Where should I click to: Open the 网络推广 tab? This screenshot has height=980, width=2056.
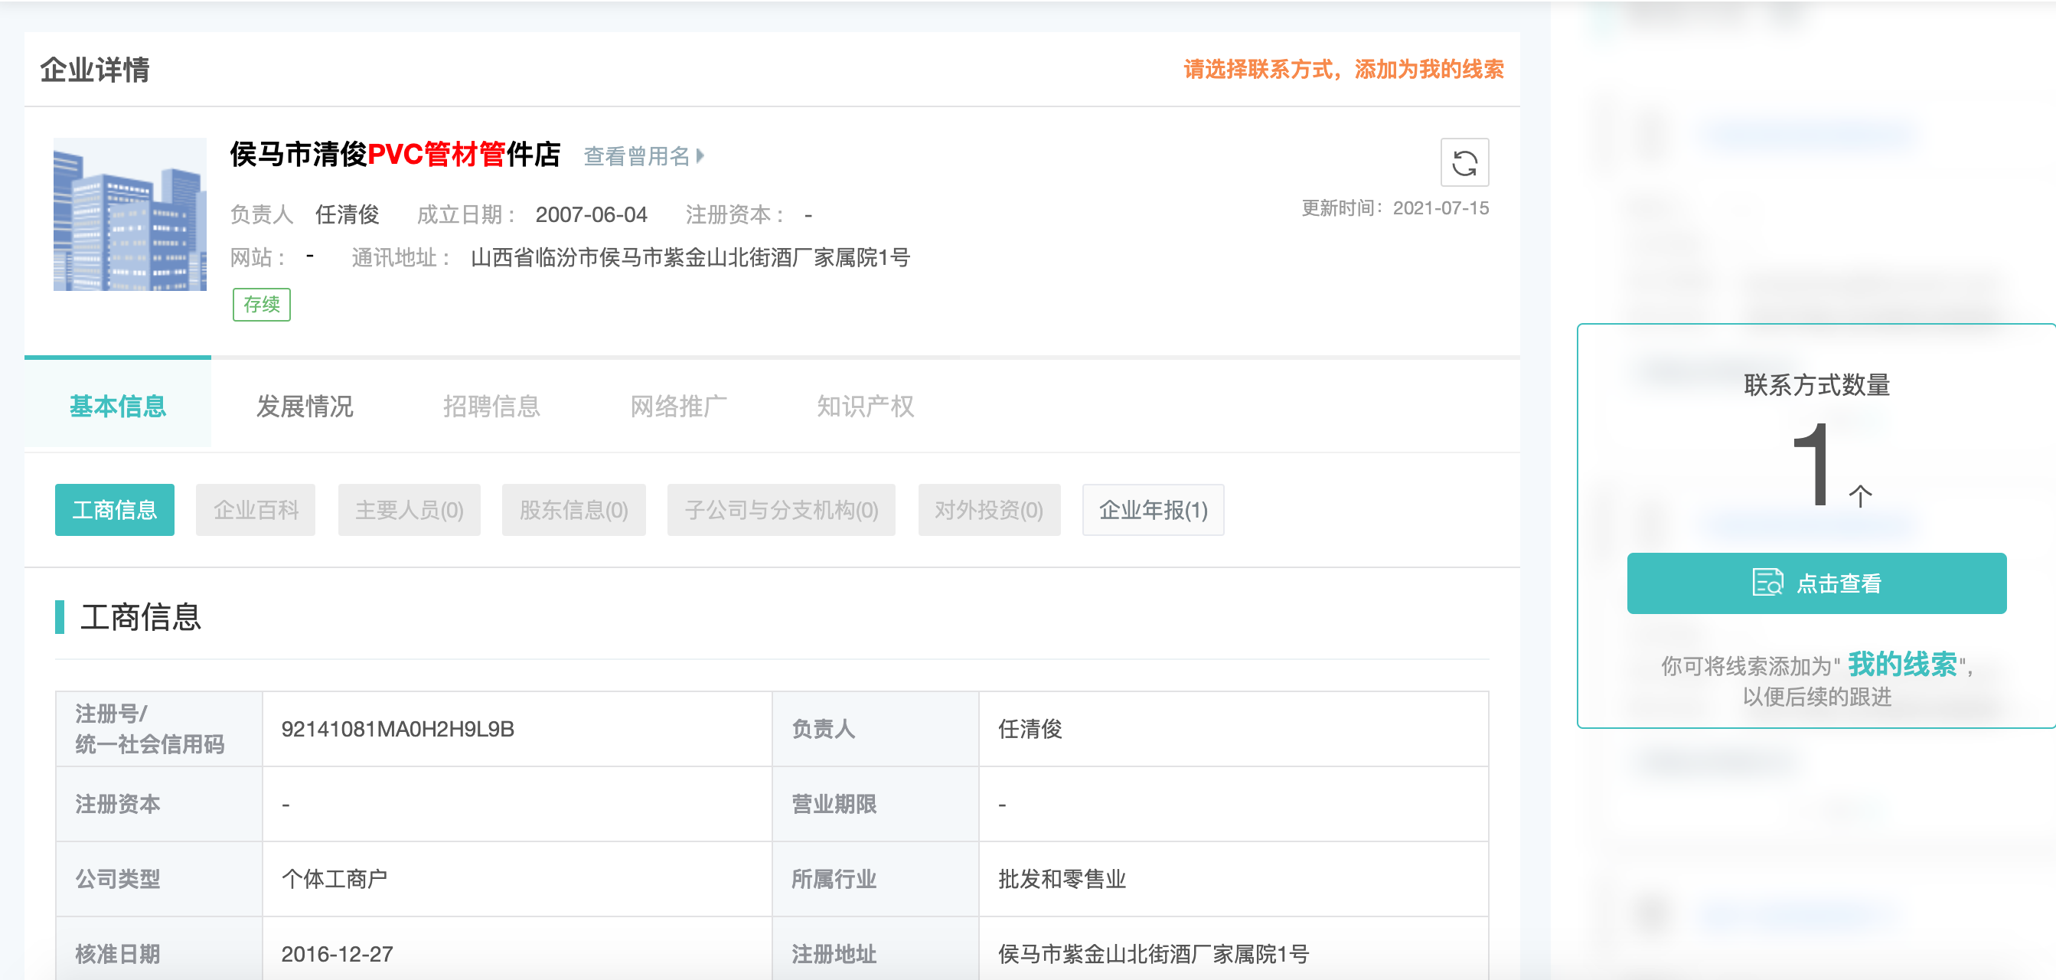point(678,407)
